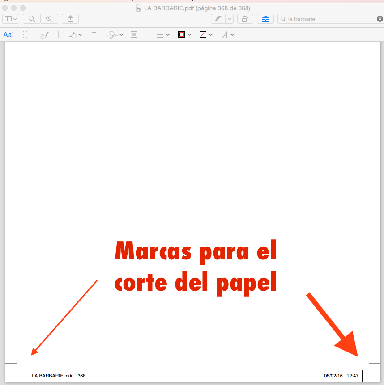This screenshot has width=384, height=385.
Task: Open the text style font menu
Action: click(x=228, y=35)
